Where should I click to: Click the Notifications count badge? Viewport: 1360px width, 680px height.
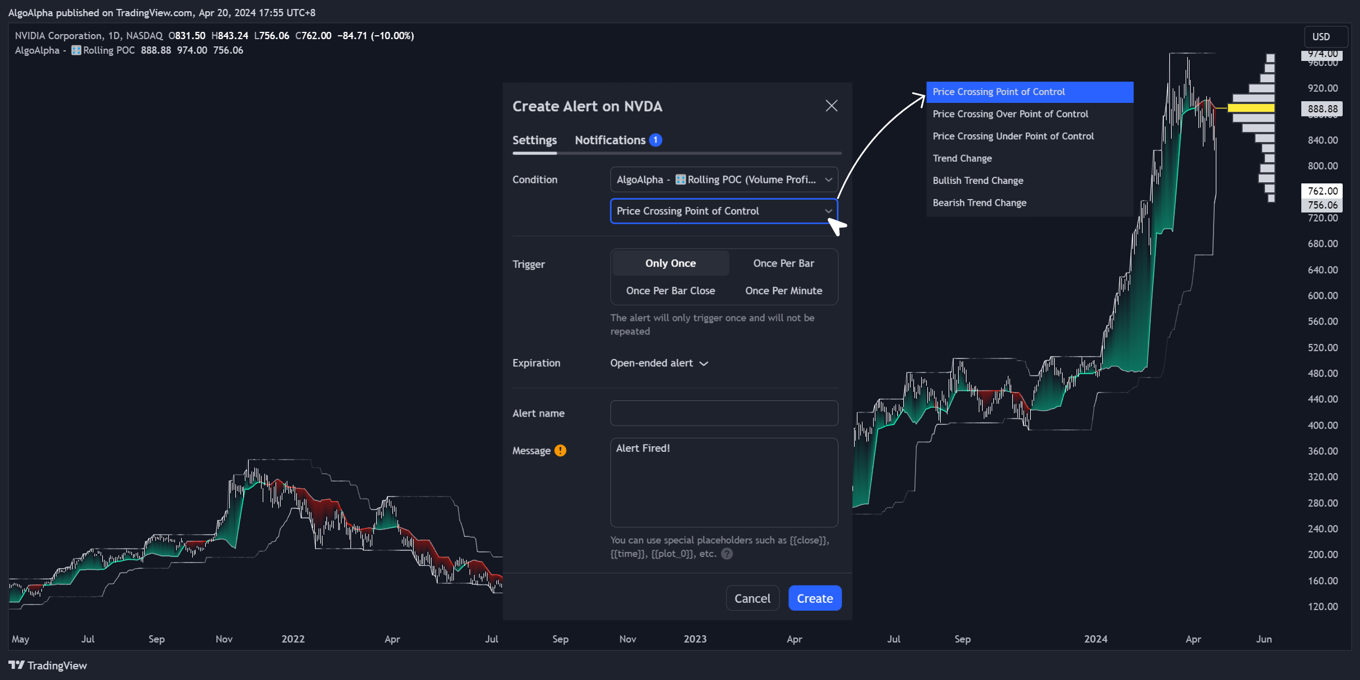pyautogui.click(x=656, y=140)
